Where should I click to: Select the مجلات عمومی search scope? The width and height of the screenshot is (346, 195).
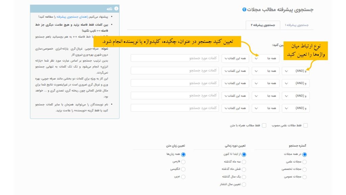(x=304, y=177)
